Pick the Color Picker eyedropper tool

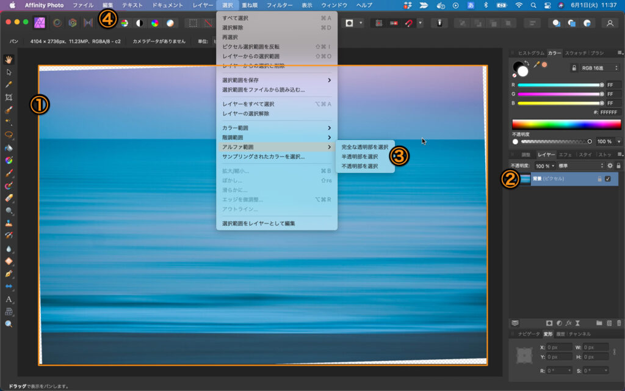(9, 84)
